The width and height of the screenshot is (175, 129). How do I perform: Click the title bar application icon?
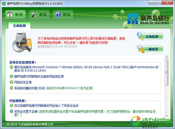tap(3, 4)
